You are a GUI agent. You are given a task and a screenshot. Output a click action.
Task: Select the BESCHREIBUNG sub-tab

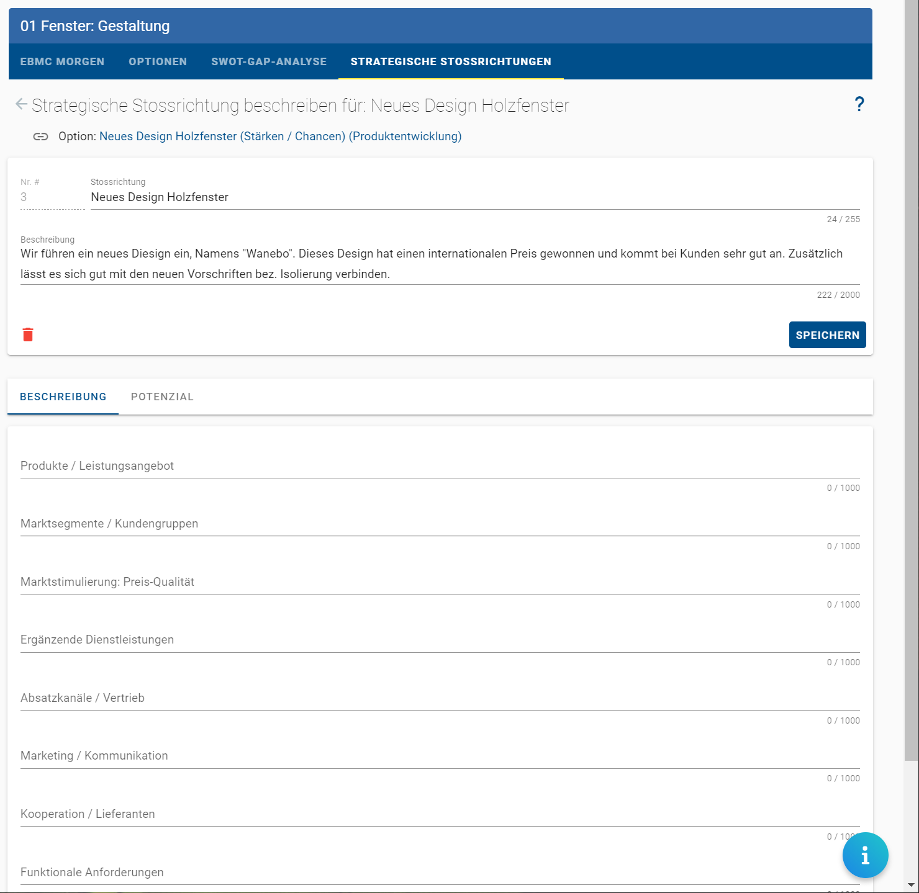63,397
